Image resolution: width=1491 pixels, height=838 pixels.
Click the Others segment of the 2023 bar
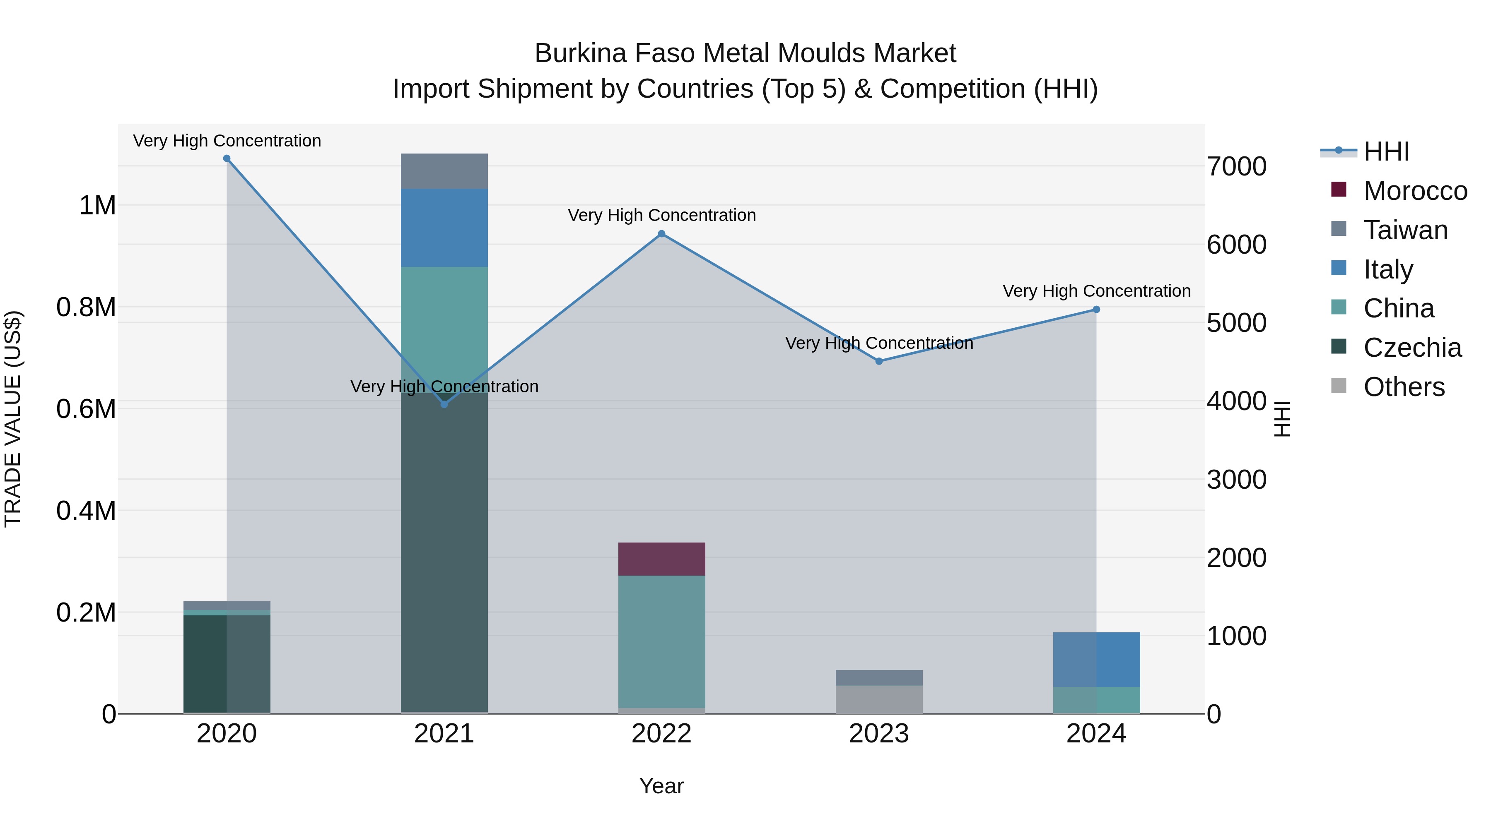click(x=879, y=700)
